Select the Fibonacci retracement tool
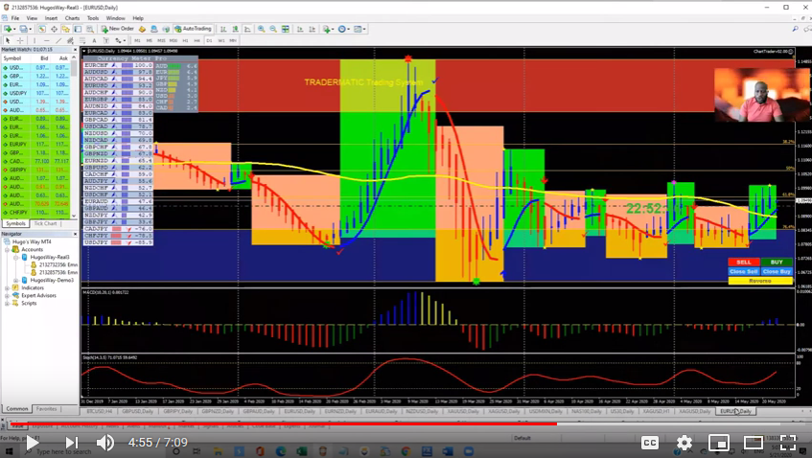The image size is (812, 458). point(82,40)
